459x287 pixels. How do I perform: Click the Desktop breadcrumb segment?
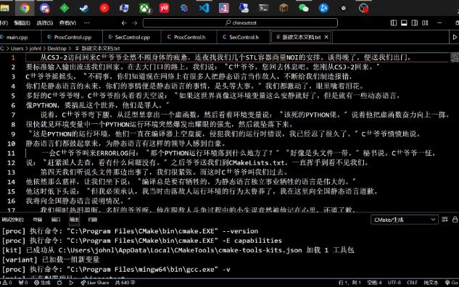pyautogui.click(x=57, y=49)
